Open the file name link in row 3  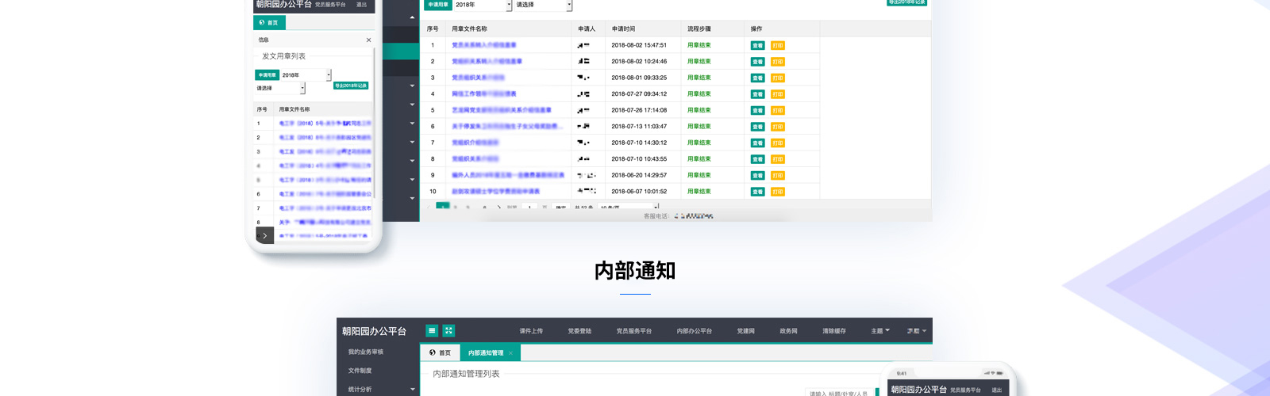478,78
